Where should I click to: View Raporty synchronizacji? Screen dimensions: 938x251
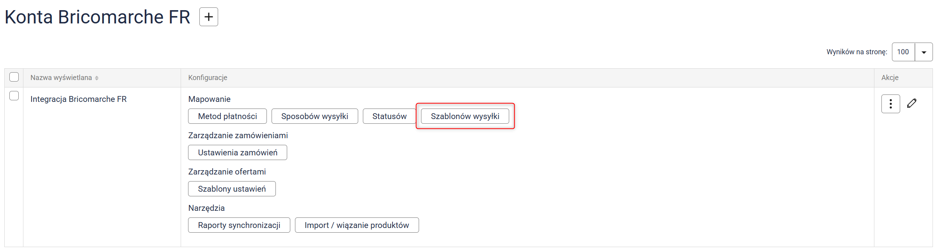[x=239, y=225]
